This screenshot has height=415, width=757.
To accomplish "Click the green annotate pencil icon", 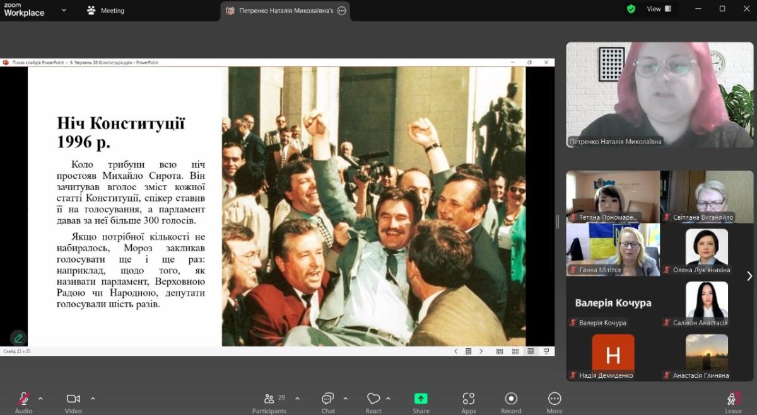I will (x=18, y=338).
